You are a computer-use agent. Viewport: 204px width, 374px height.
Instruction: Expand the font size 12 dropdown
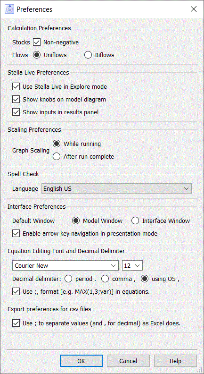point(132,265)
